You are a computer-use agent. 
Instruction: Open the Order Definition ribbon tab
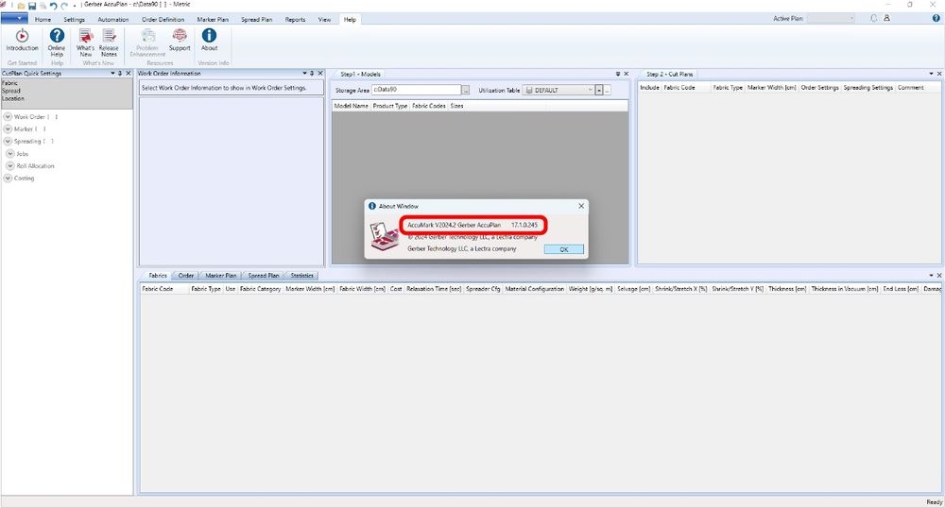(163, 19)
